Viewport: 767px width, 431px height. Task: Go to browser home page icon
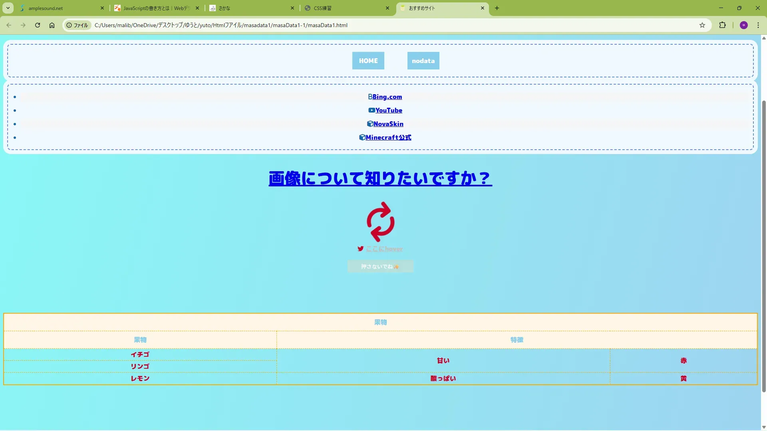[x=52, y=25]
